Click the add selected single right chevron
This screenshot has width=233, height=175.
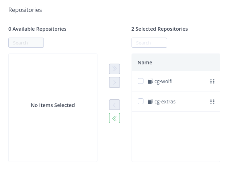(x=115, y=82)
